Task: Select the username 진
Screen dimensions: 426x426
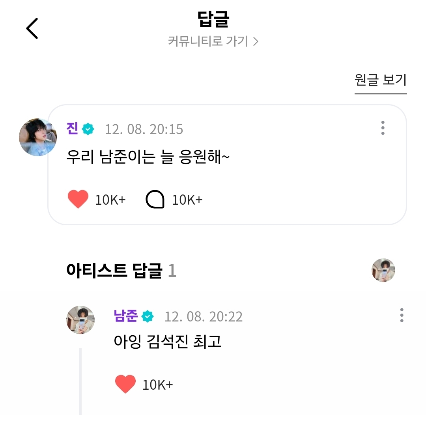Action: [x=72, y=128]
